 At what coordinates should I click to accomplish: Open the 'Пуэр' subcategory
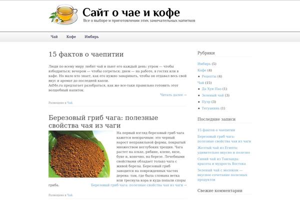pyautogui.click(x=206, y=102)
